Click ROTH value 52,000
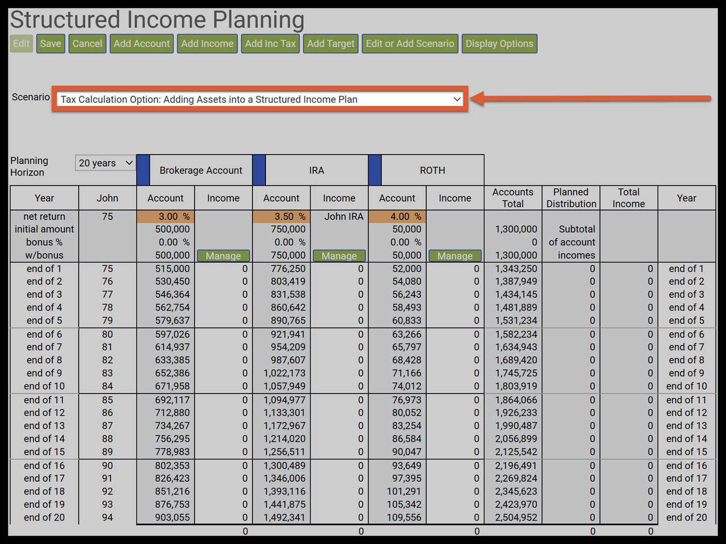Image resolution: width=726 pixels, height=544 pixels. (407, 269)
